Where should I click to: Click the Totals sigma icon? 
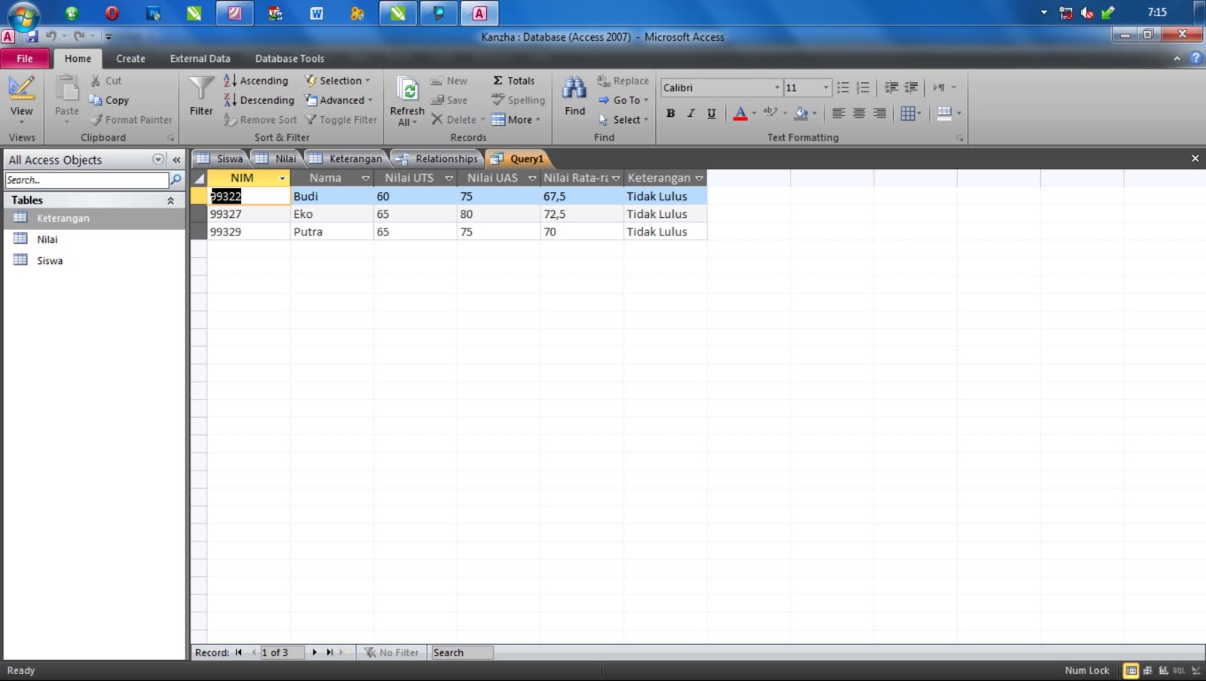498,80
